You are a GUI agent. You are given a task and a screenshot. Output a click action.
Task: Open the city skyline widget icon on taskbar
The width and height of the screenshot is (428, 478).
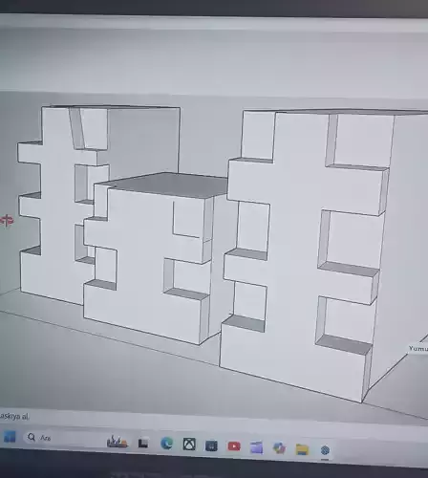coord(118,442)
